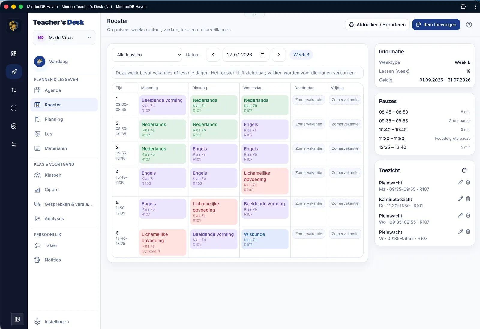This screenshot has height=329, width=480.
Task: Open the help question mark icon
Action: [x=469, y=25]
